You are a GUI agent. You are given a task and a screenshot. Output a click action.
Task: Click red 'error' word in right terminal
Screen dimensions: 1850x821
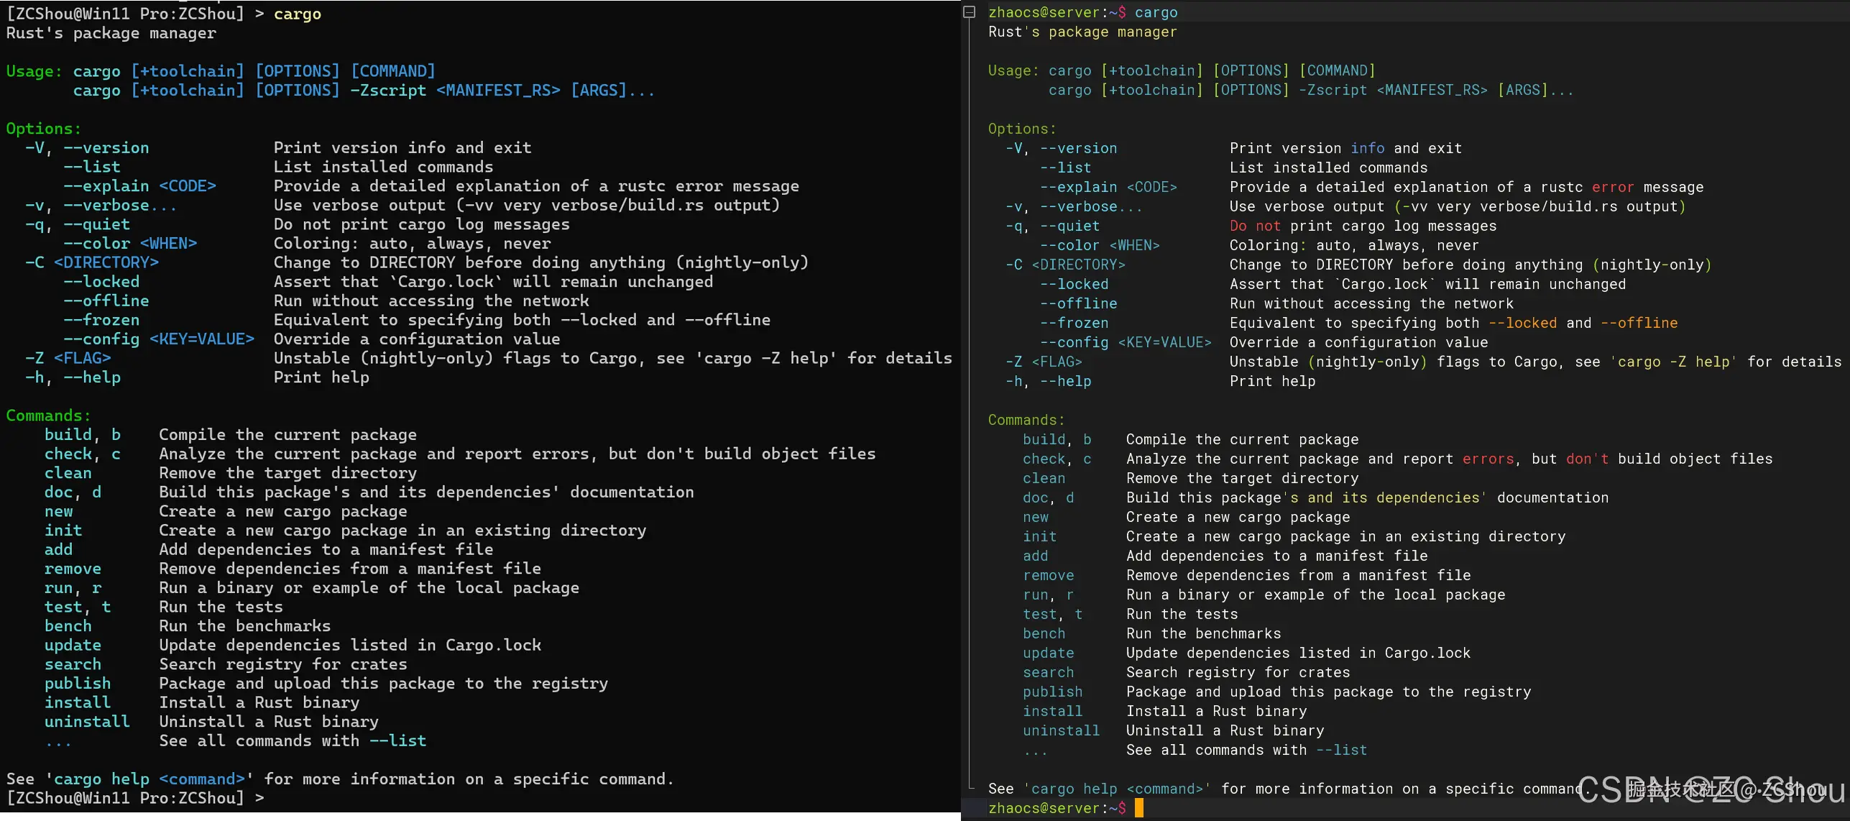pos(1612,187)
